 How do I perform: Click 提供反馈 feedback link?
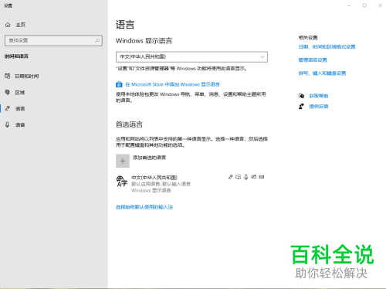319,107
